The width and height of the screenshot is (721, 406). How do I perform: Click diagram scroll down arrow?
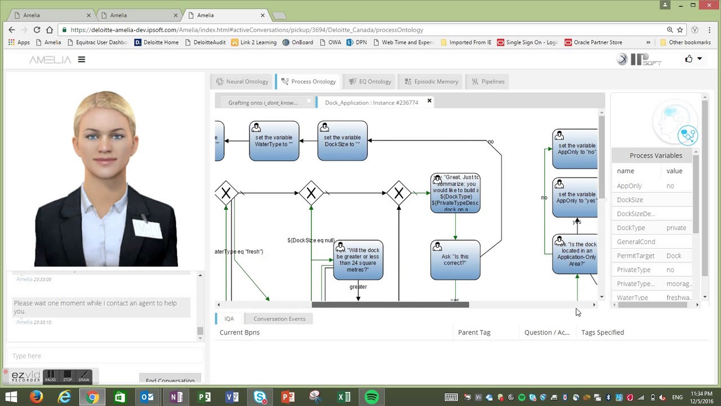coord(602,297)
